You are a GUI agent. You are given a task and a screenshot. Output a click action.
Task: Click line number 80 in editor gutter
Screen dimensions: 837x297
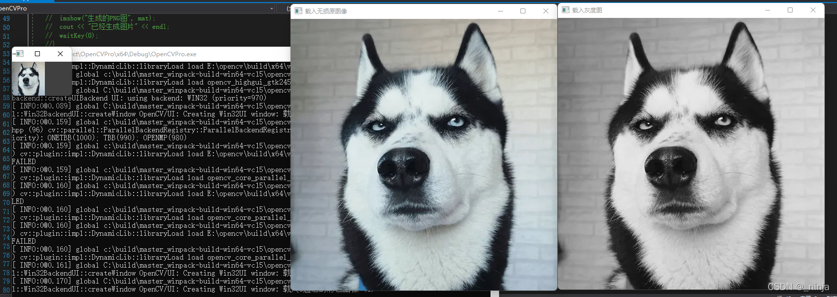[6, 290]
